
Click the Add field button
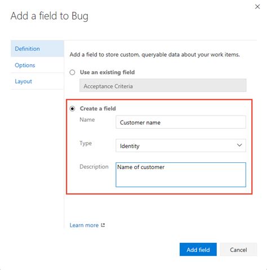click(x=198, y=250)
